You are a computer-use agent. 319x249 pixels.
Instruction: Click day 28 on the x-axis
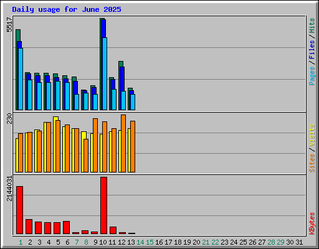271,242
